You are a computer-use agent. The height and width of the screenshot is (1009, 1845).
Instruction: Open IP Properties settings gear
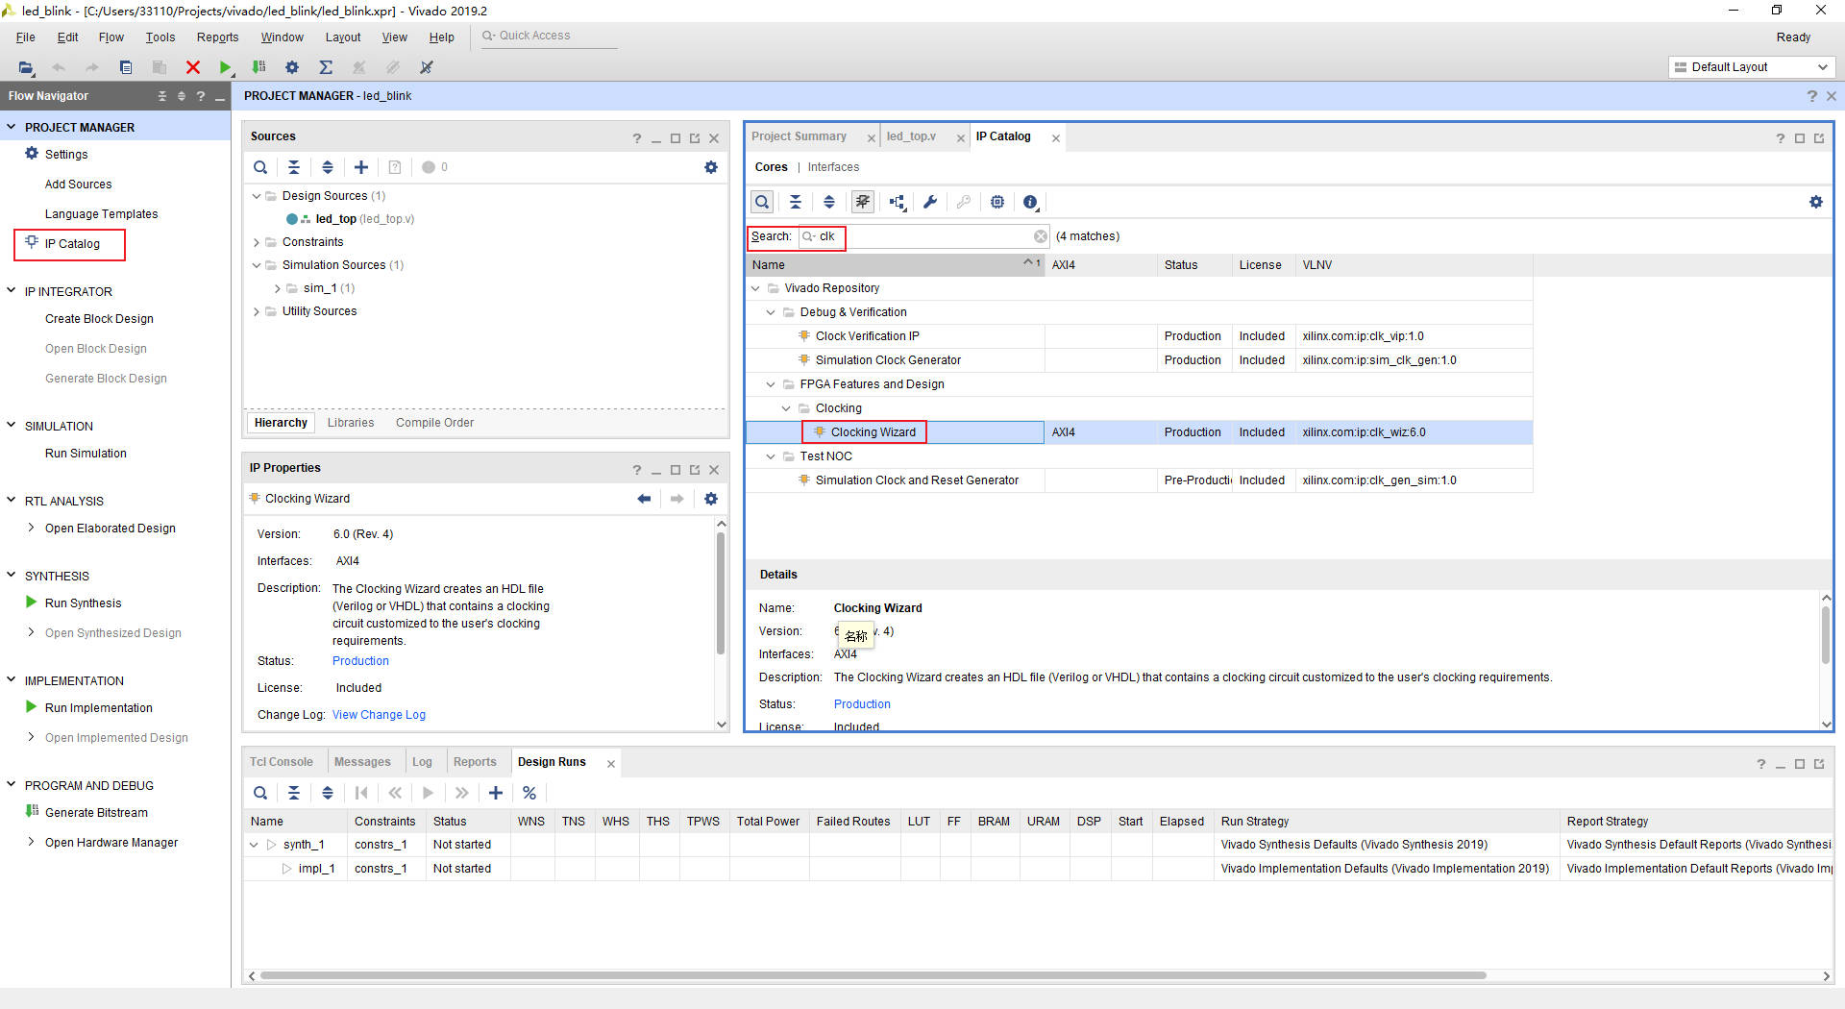(x=711, y=499)
